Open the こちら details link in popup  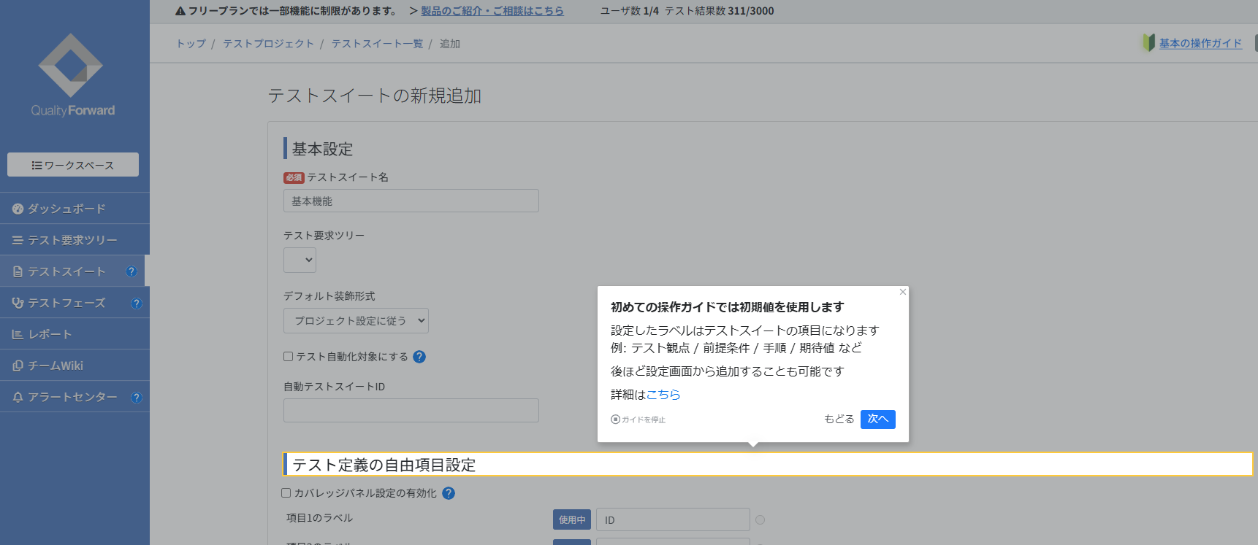pos(663,395)
